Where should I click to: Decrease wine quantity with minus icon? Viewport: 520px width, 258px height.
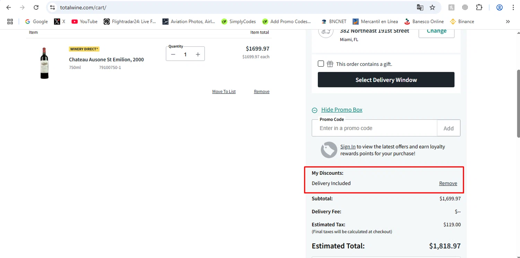coord(173,54)
